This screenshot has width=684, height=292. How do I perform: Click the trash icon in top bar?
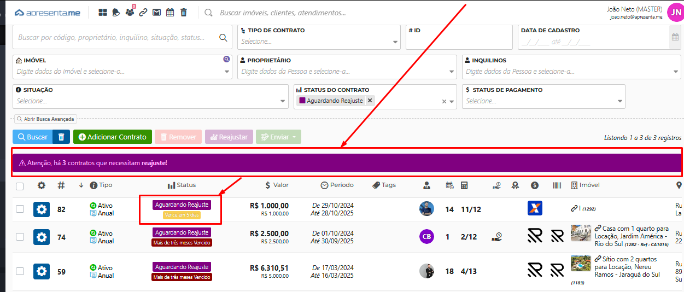point(183,13)
